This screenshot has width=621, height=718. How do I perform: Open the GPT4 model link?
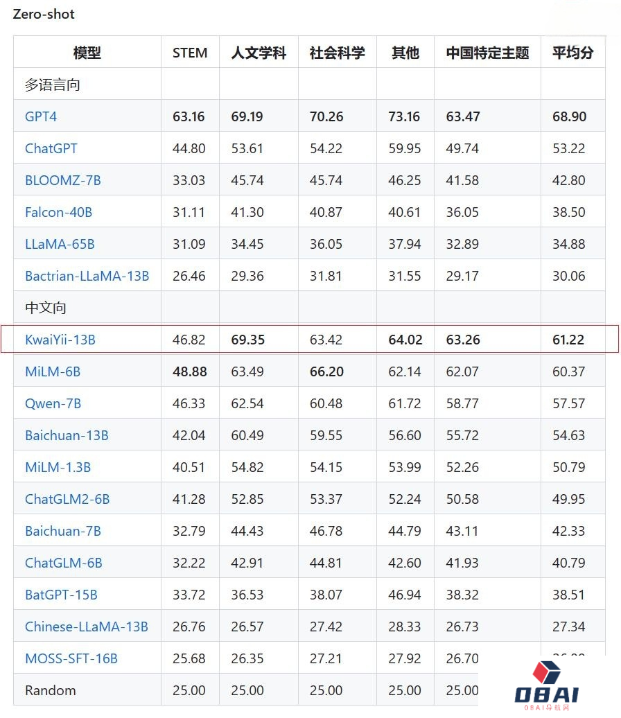coord(41,116)
